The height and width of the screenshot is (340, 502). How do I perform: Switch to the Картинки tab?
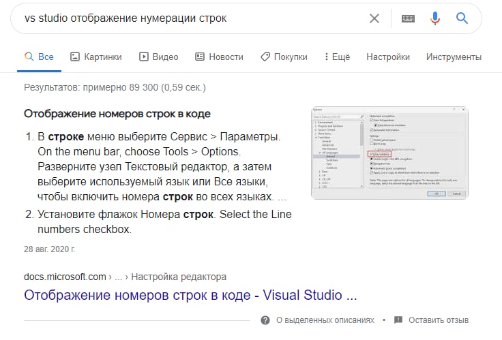pyautogui.click(x=96, y=57)
